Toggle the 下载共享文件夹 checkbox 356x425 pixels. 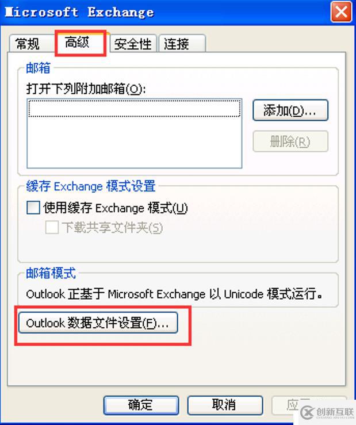pyautogui.click(x=52, y=227)
